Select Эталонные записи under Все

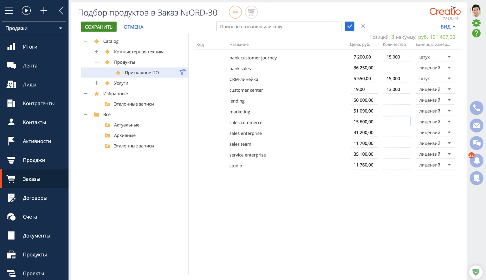[x=134, y=146]
